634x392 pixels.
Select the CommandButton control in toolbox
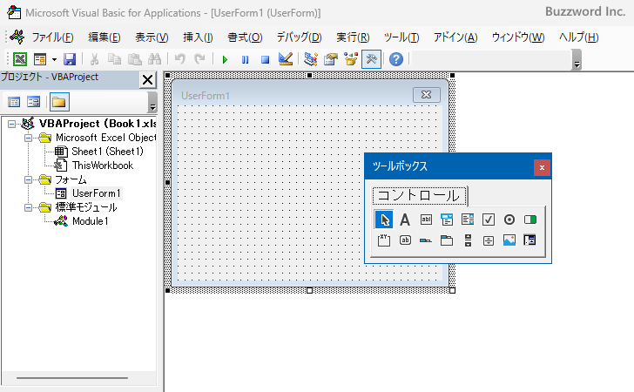pos(405,240)
